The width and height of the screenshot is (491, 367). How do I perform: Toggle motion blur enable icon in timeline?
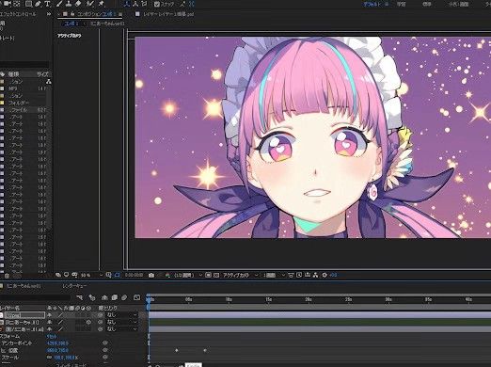pyautogui.click(x=124, y=297)
